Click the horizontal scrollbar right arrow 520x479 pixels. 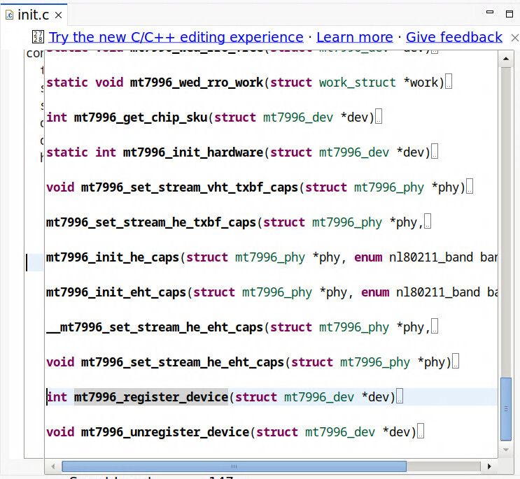[x=489, y=466]
